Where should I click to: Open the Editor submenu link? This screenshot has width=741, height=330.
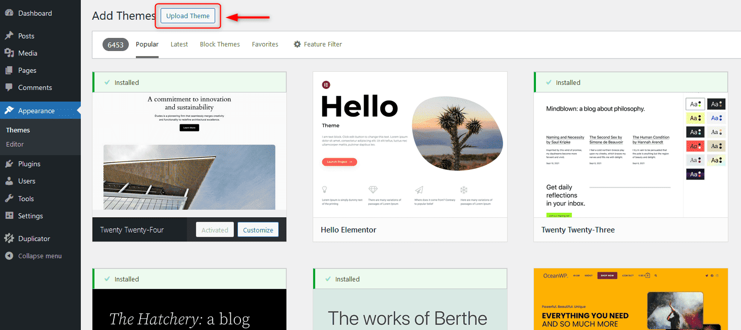click(x=15, y=144)
